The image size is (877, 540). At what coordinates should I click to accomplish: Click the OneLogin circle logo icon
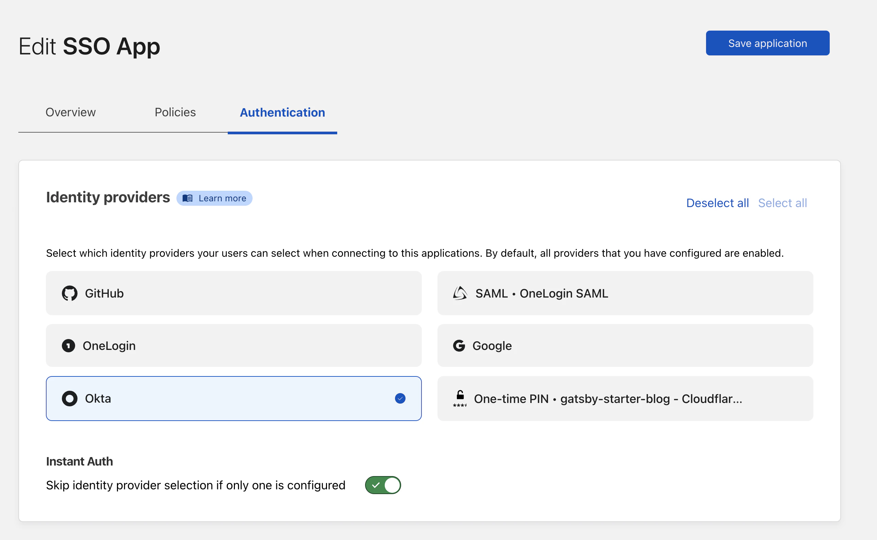(69, 346)
